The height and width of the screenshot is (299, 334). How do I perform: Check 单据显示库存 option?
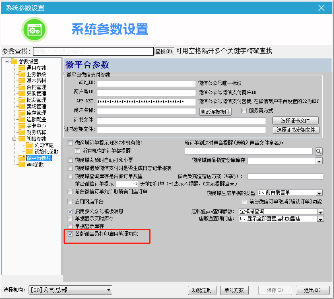70,226
